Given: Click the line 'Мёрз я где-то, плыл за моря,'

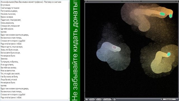Looking at the screenshot, I should [12, 47].
